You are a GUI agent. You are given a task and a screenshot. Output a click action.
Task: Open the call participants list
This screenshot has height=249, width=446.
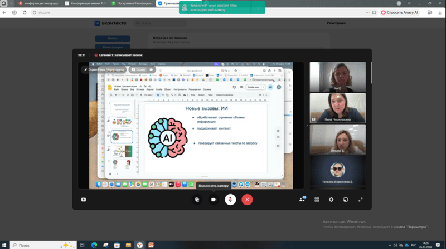click(x=303, y=199)
